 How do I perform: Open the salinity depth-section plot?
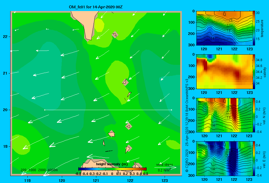coord(225,72)
